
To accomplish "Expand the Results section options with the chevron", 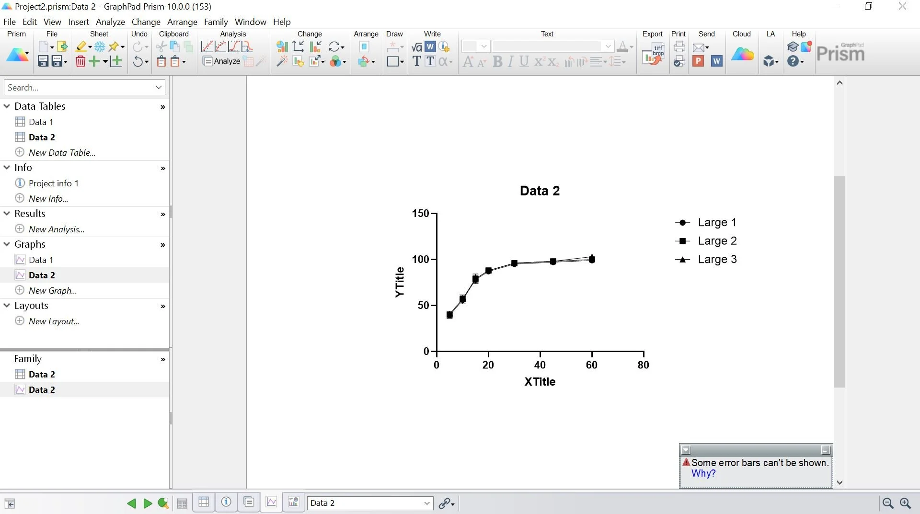I will tap(163, 214).
